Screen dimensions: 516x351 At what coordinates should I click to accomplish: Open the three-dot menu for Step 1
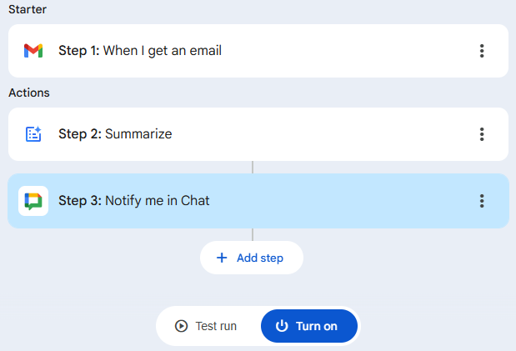click(482, 51)
